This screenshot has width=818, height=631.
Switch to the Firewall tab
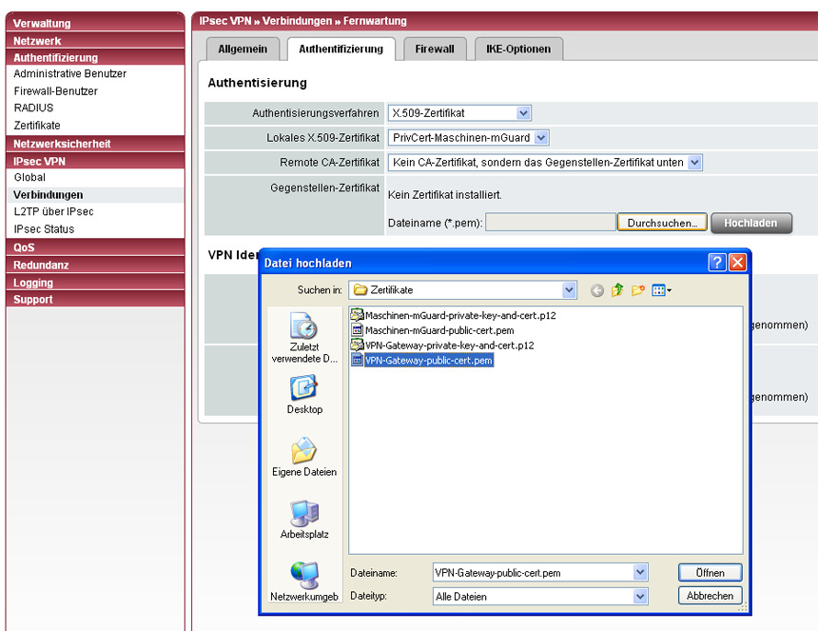[x=434, y=49]
